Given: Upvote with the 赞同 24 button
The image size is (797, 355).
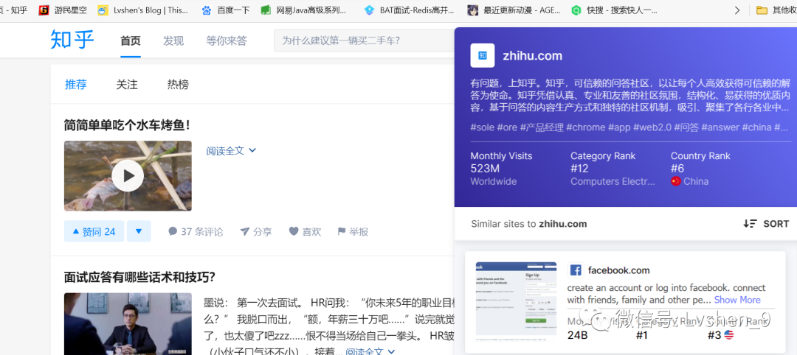Looking at the screenshot, I should 94,232.
